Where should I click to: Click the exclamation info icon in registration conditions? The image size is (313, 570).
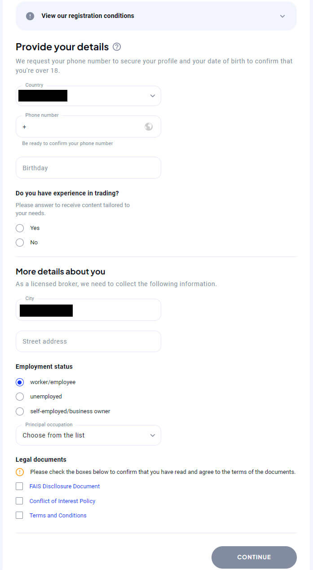[30, 16]
